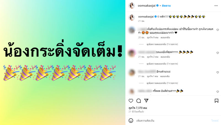Expand replies under the first comment
The width and height of the screenshot is (221, 125).
(x=162, y=44)
